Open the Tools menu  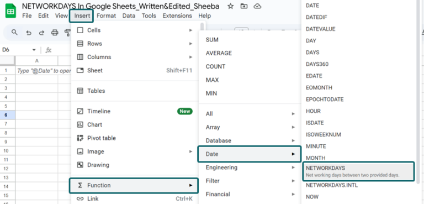pos(149,15)
